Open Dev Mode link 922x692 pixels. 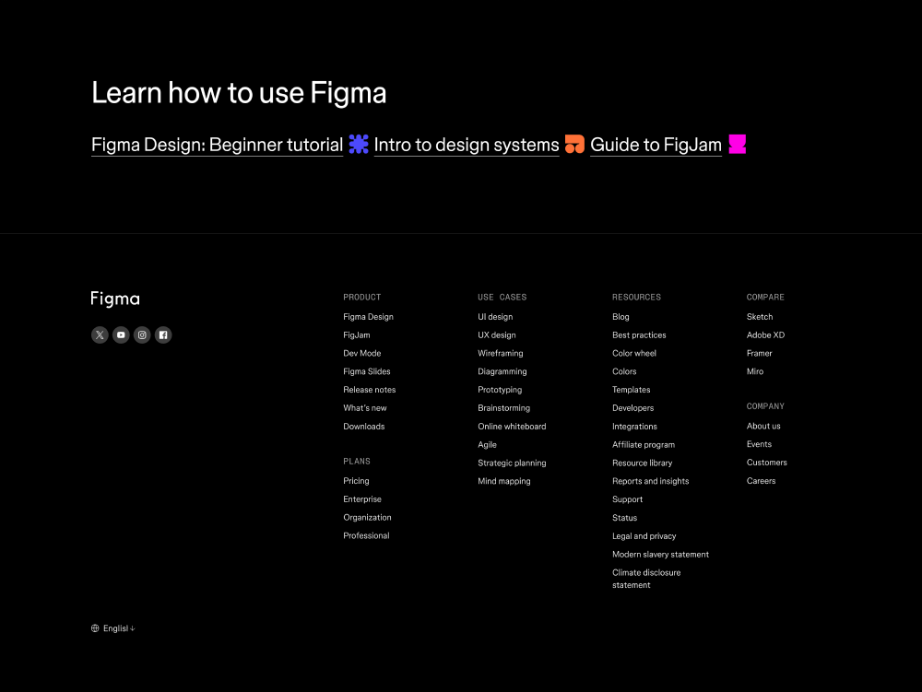[362, 353]
